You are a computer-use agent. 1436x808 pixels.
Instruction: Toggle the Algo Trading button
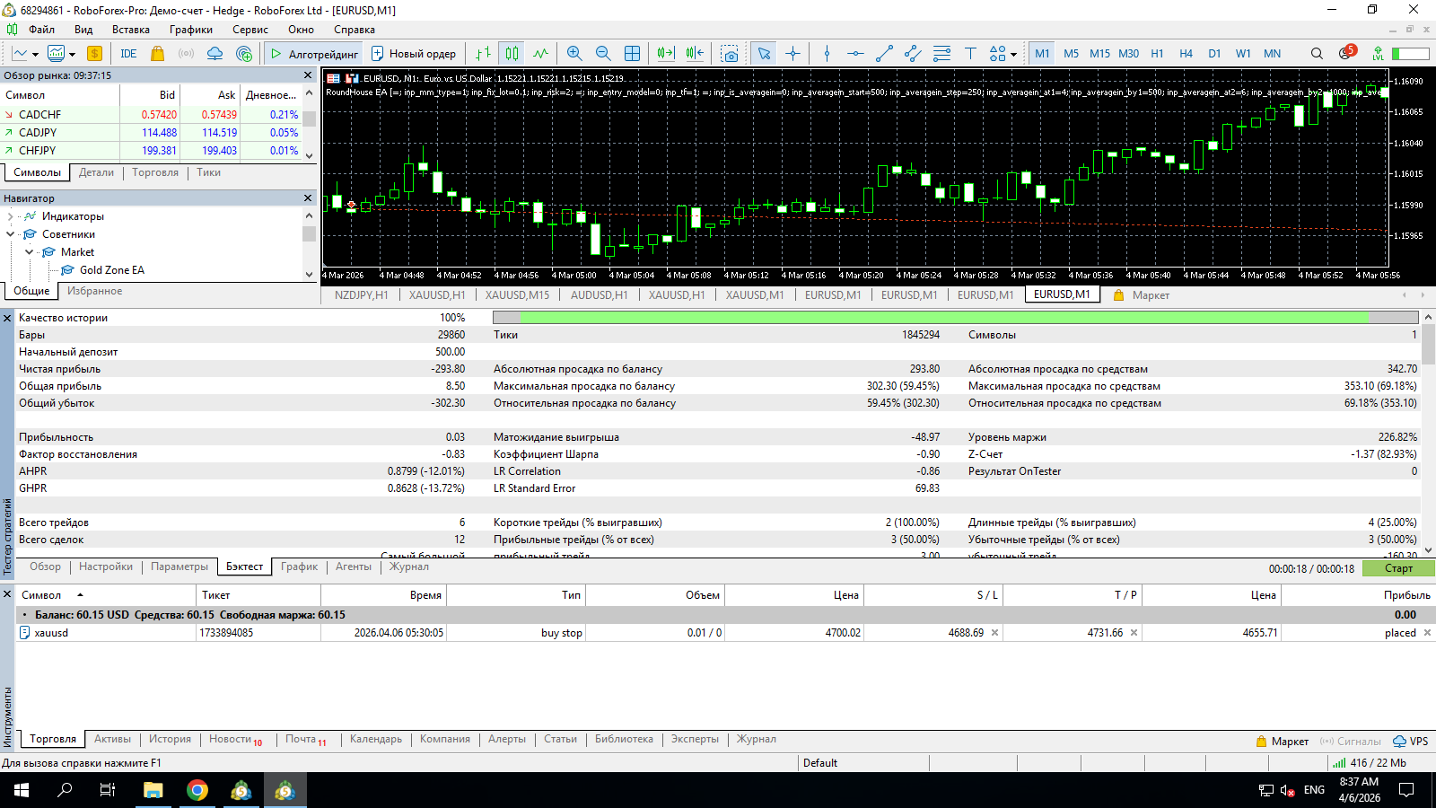(313, 54)
